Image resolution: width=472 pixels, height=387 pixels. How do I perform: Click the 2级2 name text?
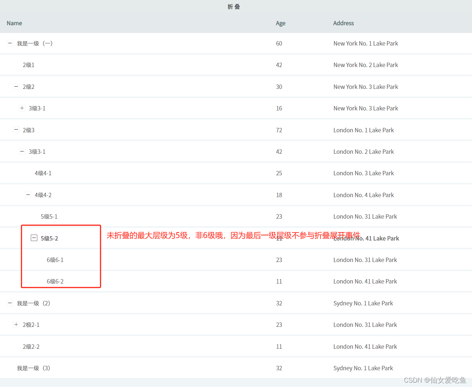pos(28,87)
